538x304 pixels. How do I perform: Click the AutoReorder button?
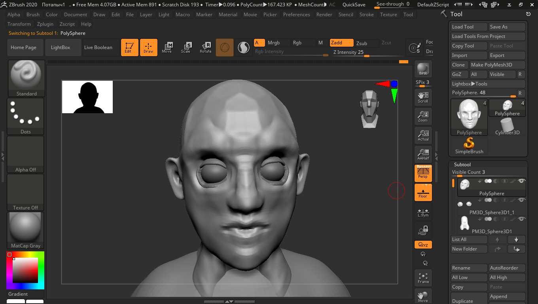(x=507, y=268)
